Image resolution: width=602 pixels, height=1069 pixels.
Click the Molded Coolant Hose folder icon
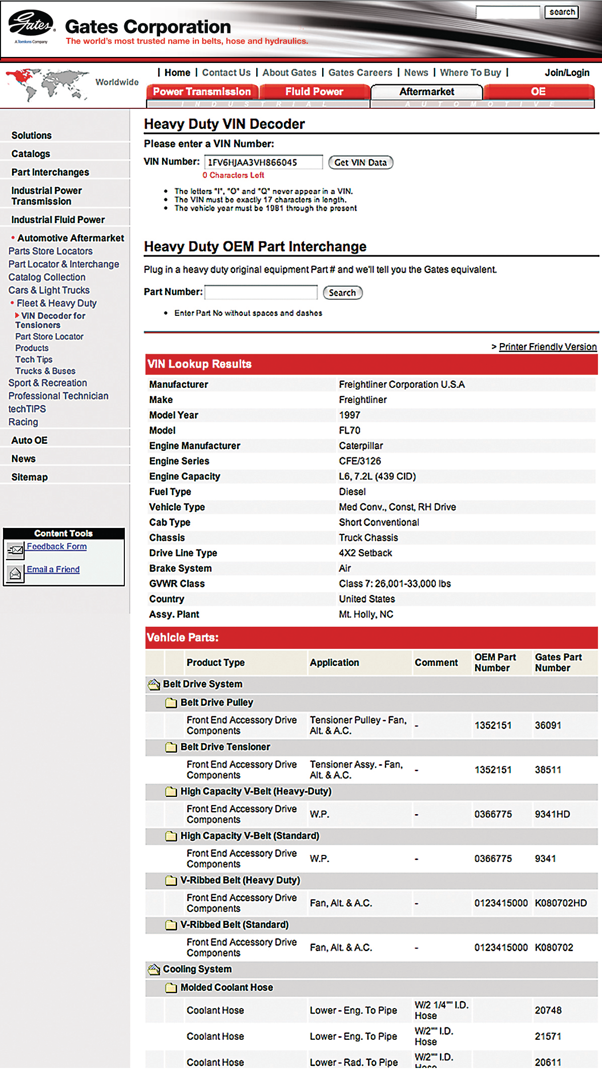pos(171,988)
